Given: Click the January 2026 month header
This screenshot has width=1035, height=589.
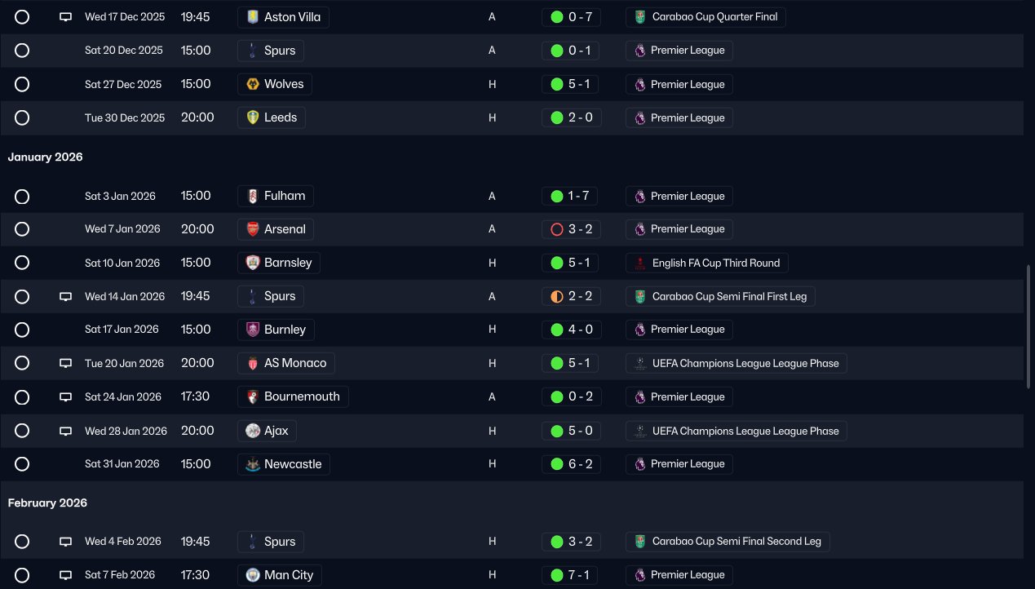Looking at the screenshot, I should point(46,157).
